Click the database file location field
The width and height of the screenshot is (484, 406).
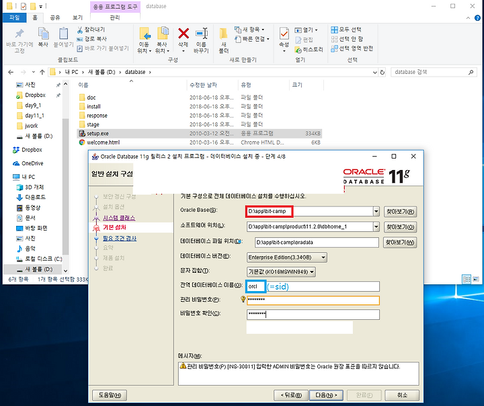coord(317,243)
